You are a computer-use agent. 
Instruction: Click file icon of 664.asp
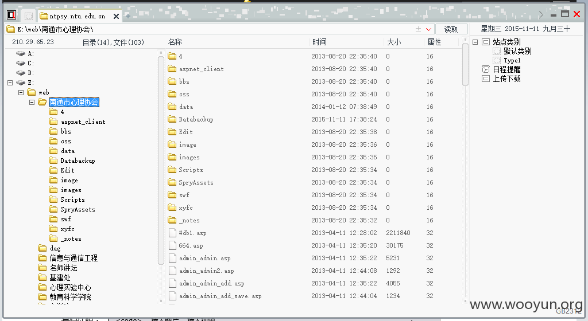point(172,245)
